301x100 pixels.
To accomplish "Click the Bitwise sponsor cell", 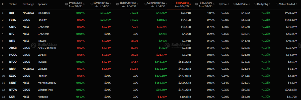I will (x=42, y=41).
